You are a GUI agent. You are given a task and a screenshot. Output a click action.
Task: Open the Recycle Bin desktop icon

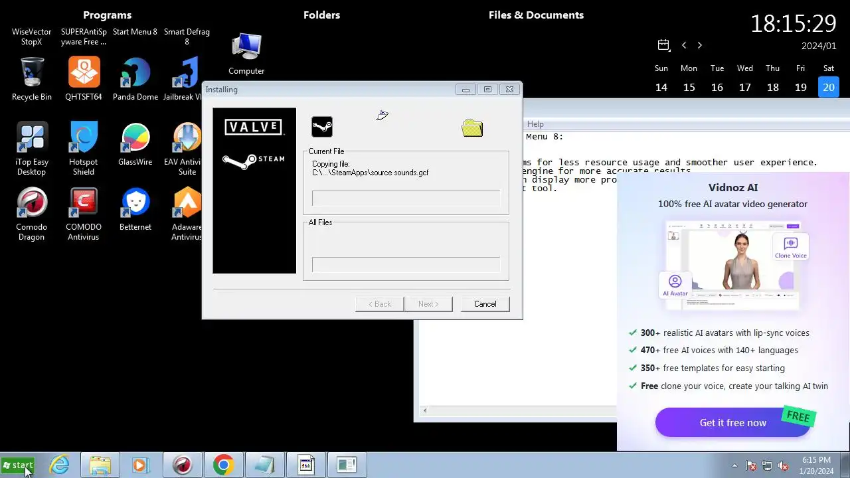coord(31,78)
